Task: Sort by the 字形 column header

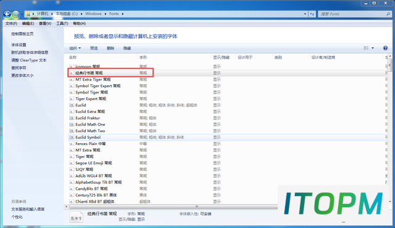Action: 143,57
